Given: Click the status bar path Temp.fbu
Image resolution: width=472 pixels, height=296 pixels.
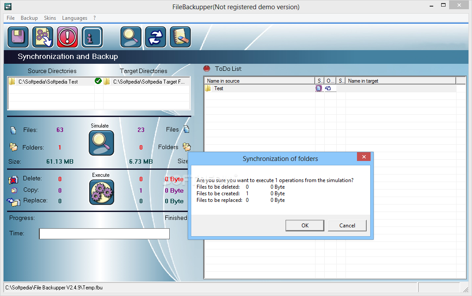Looking at the screenshot, I should click(54, 288).
